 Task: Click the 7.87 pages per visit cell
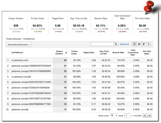[93, 66]
